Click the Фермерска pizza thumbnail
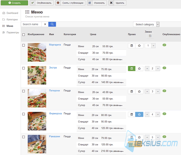The image size is (181, 155). tap(37, 121)
